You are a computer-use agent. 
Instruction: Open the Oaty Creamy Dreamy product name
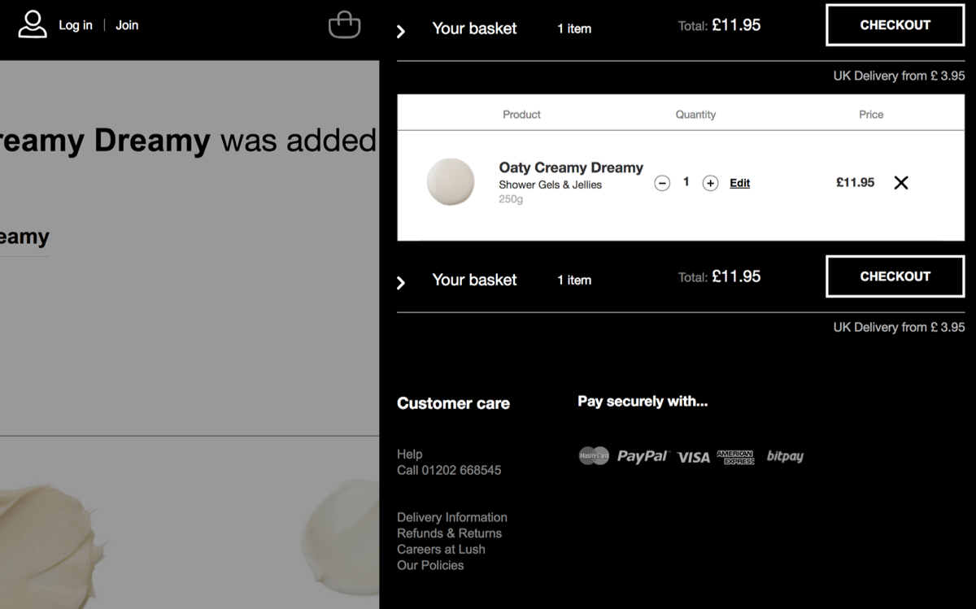(571, 167)
